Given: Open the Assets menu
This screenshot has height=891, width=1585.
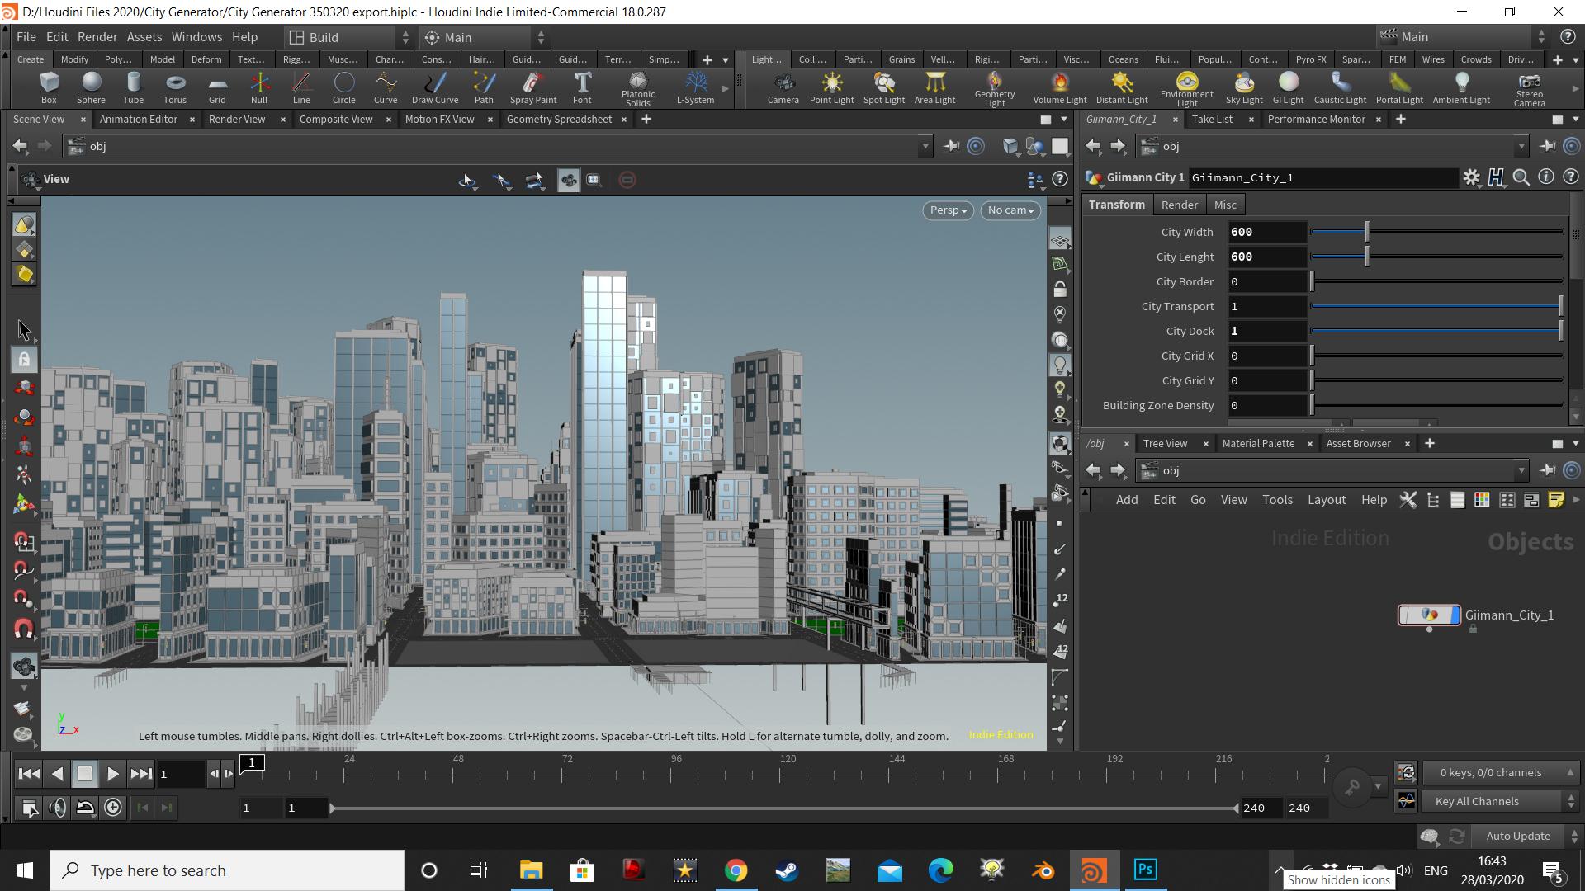Looking at the screenshot, I should [x=144, y=36].
